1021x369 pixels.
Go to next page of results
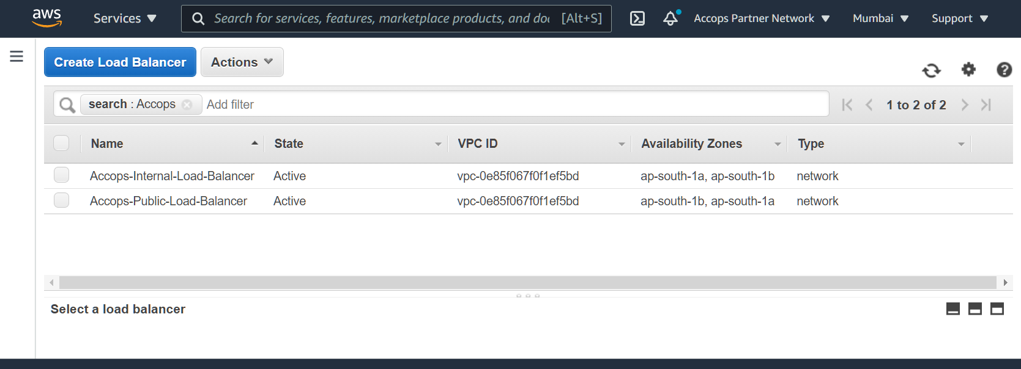965,105
